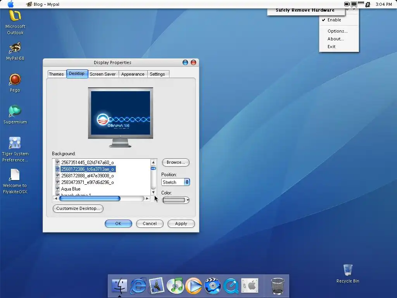
Task: Launch Internet Explorer from dock
Action: click(138, 286)
